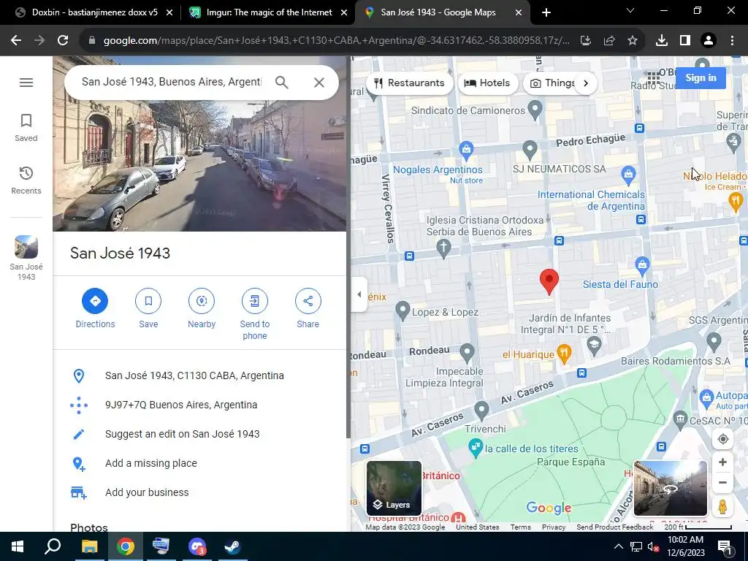Click the Nogales Argentinos shop marker
The image size is (748, 561).
point(466,150)
